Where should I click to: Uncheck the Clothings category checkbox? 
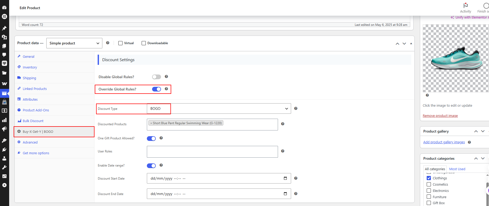pyautogui.click(x=429, y=178)
